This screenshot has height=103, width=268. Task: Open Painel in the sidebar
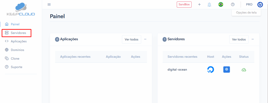pyautogui.click(x=15, y=24)
